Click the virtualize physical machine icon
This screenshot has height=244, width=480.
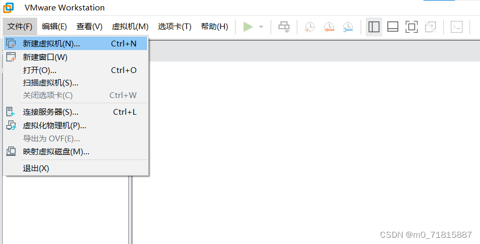[11, 125]
